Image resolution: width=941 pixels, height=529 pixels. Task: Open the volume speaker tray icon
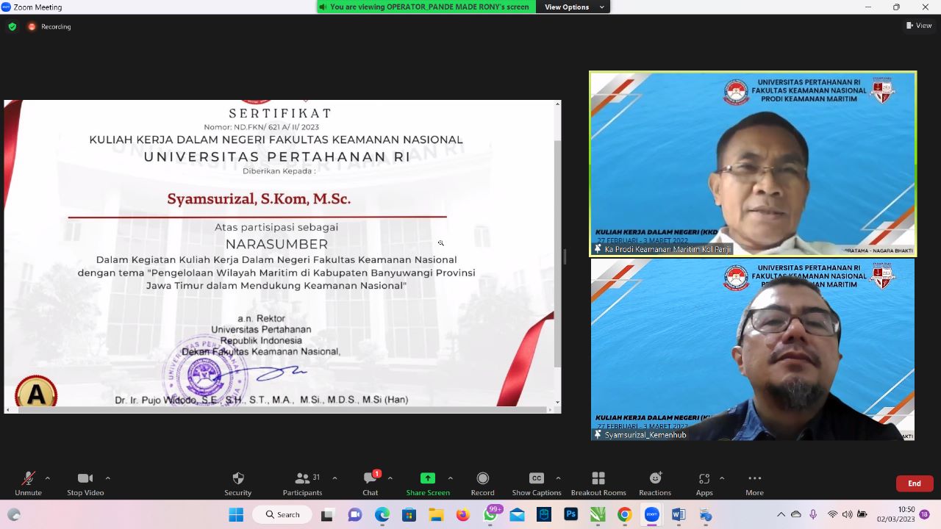[848, 514]
